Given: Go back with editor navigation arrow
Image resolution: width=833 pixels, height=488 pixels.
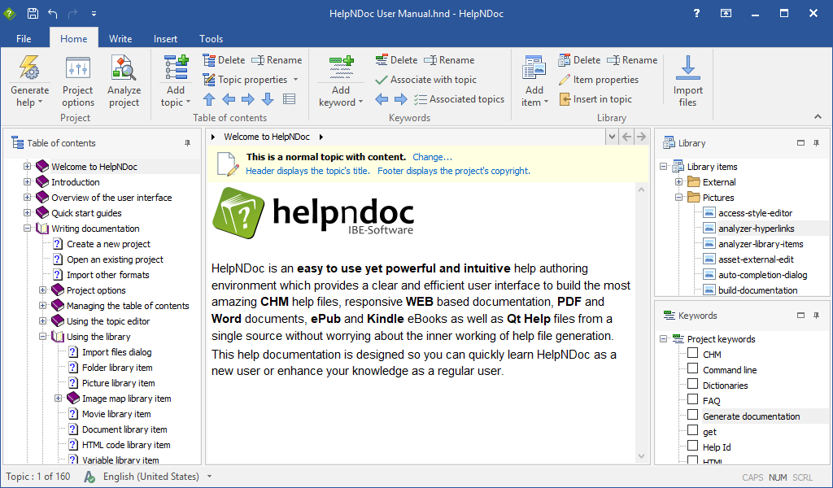Looking at the screenshot, I should click(627, 137).
